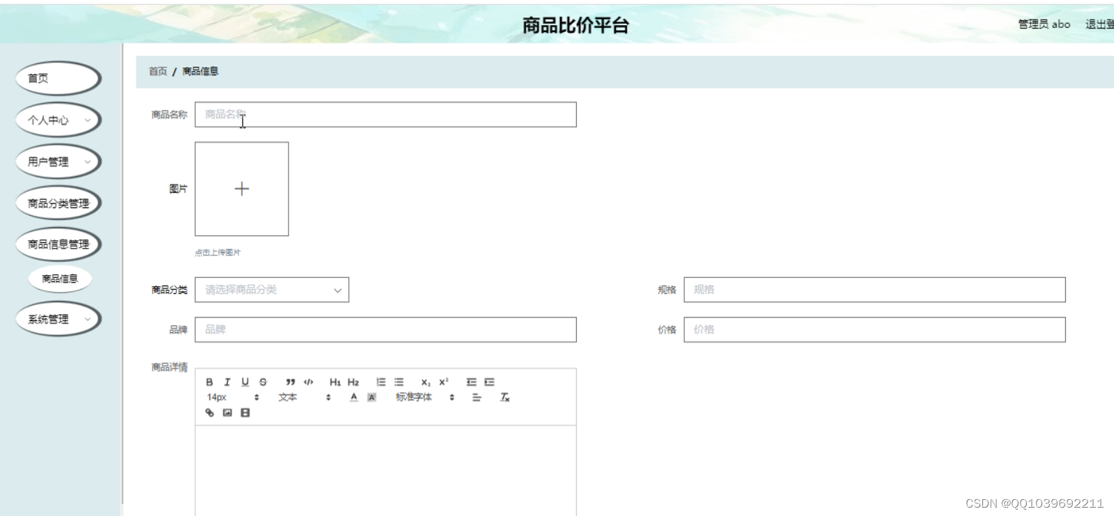Screen dimensions: 1114x516
Task: Expand the 用户管理 sidebar menu
Action: (59, 162)
